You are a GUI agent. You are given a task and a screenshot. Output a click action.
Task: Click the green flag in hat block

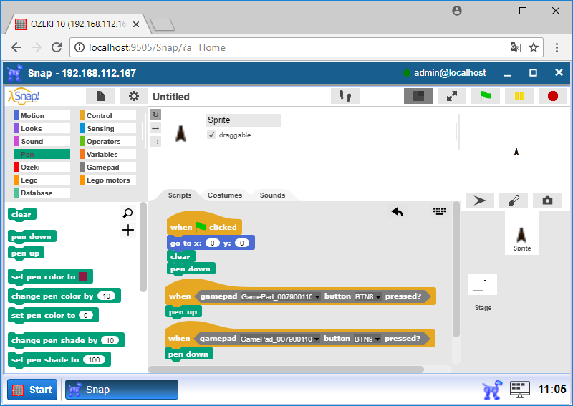click(201, 227)
